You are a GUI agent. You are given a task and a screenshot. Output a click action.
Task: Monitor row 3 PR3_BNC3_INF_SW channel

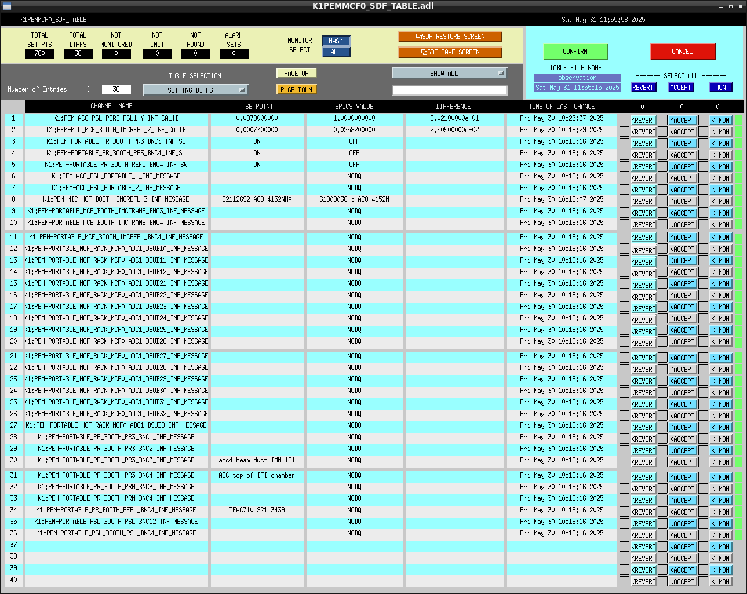click(x=721, y=144)
